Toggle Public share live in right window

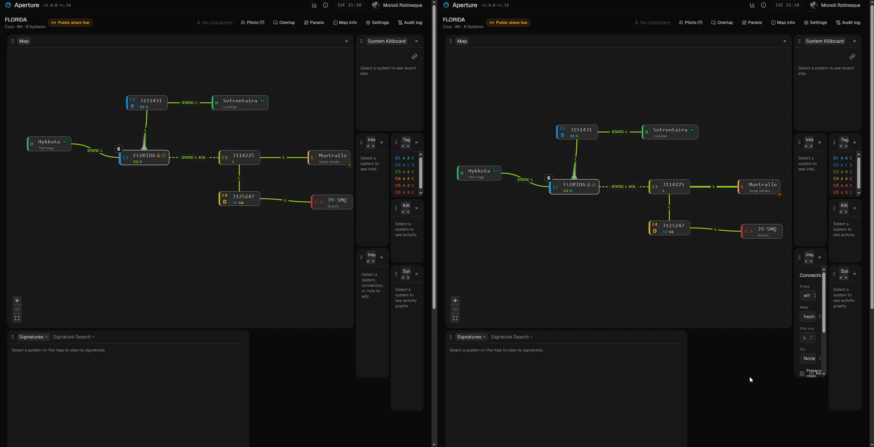click(x=508, y=23)
